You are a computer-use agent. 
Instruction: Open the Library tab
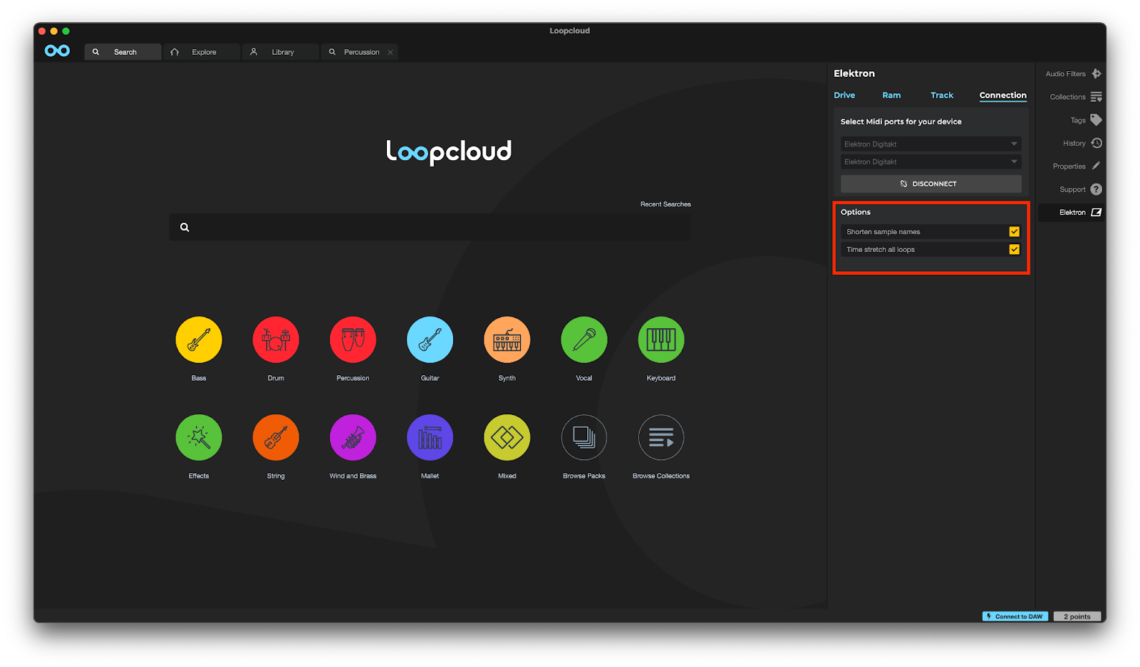click(x=281, y=52)
